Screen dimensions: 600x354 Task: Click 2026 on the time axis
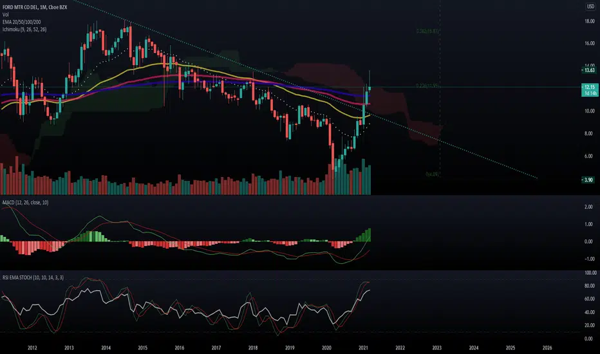coord(547,348)
